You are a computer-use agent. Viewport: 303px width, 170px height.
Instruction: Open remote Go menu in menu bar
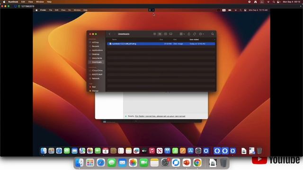click(70, 10)
